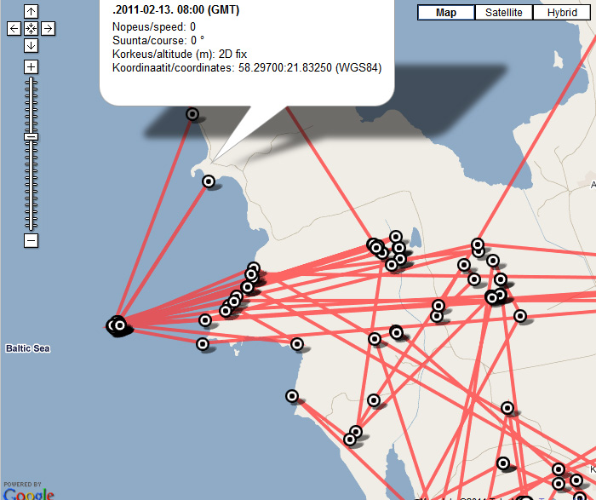This screenshot has width=596, height=500.
Task: Pan the map left with arrow button
Action: 14,28
